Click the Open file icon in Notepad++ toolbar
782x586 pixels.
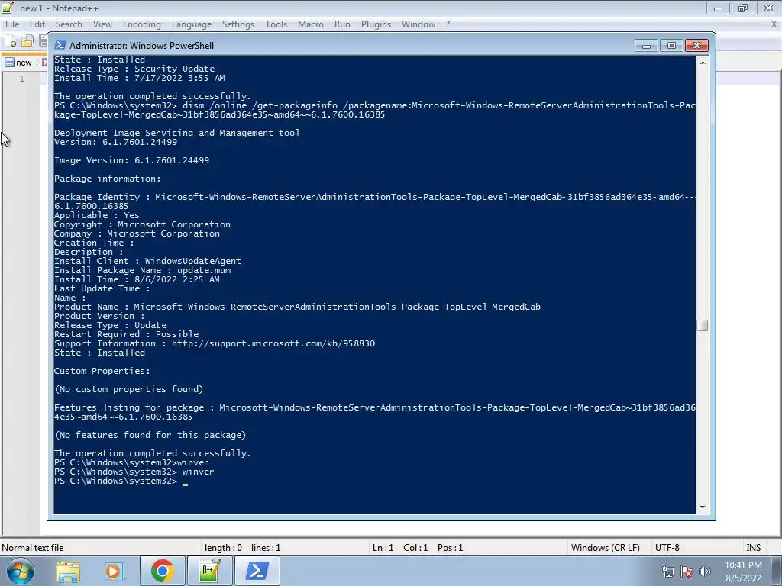pos(27,41)
